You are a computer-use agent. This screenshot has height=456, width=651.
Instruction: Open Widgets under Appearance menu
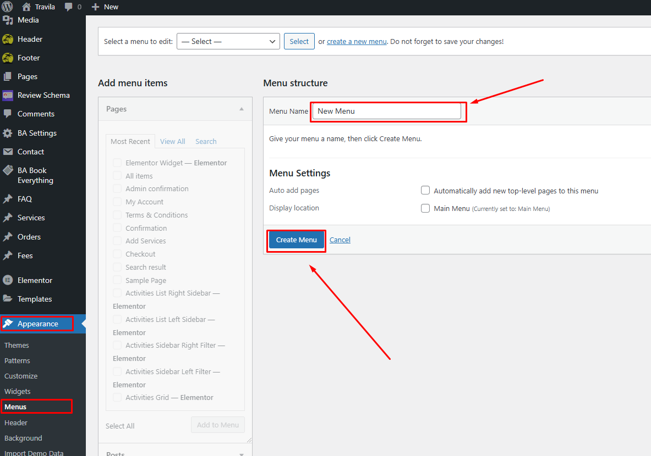pyautogui.click(x=17, y=391)
